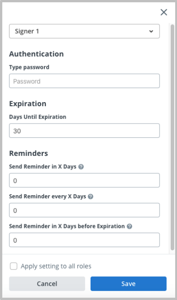
Task: Click the Days Until Expiration field showing 30
Action: [x=84, y=131]
